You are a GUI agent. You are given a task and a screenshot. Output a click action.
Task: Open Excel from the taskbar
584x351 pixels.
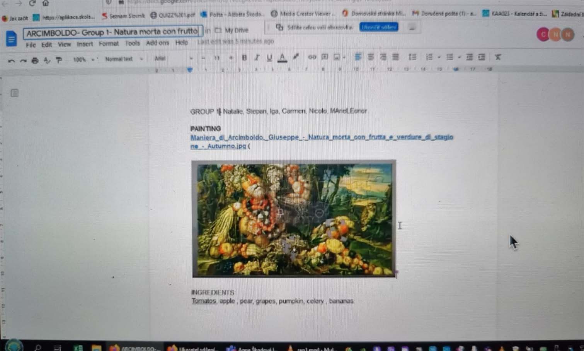(x=78, y=348)
